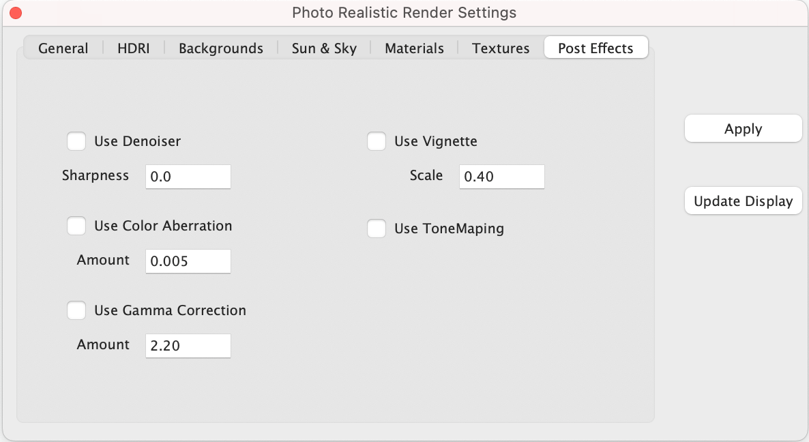
Task: Close the render settings window
Action: click(14, 12)
